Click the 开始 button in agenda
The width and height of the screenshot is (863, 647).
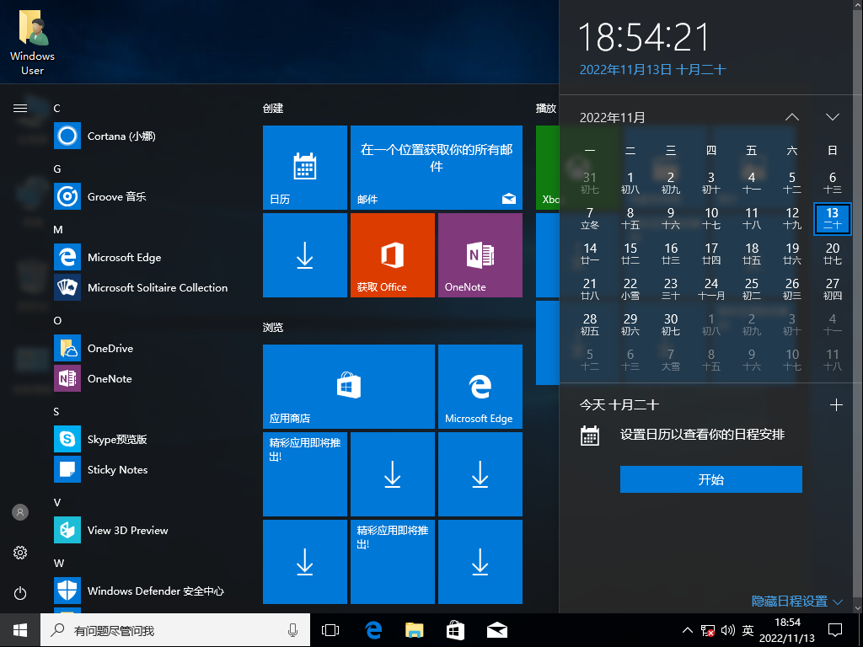pos(711,479)
